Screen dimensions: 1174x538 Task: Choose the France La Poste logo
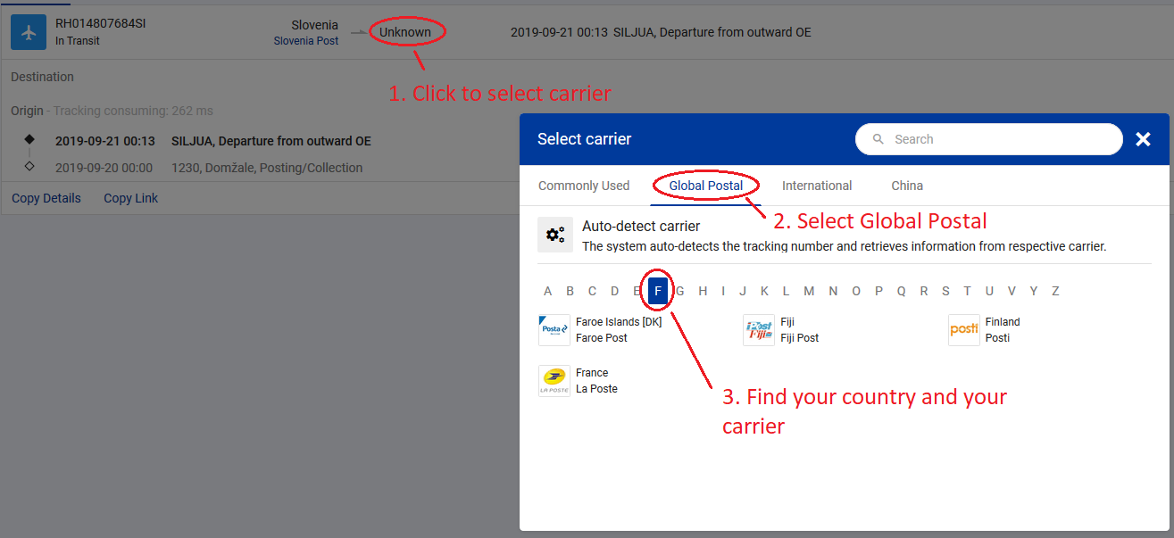[554, 381]
